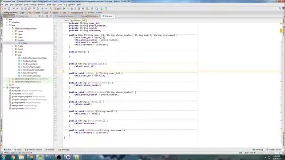Image resolution: width=285 pixels, height=160 pixels.
Task: Open the Refactor menu
Action: [41, 4]
